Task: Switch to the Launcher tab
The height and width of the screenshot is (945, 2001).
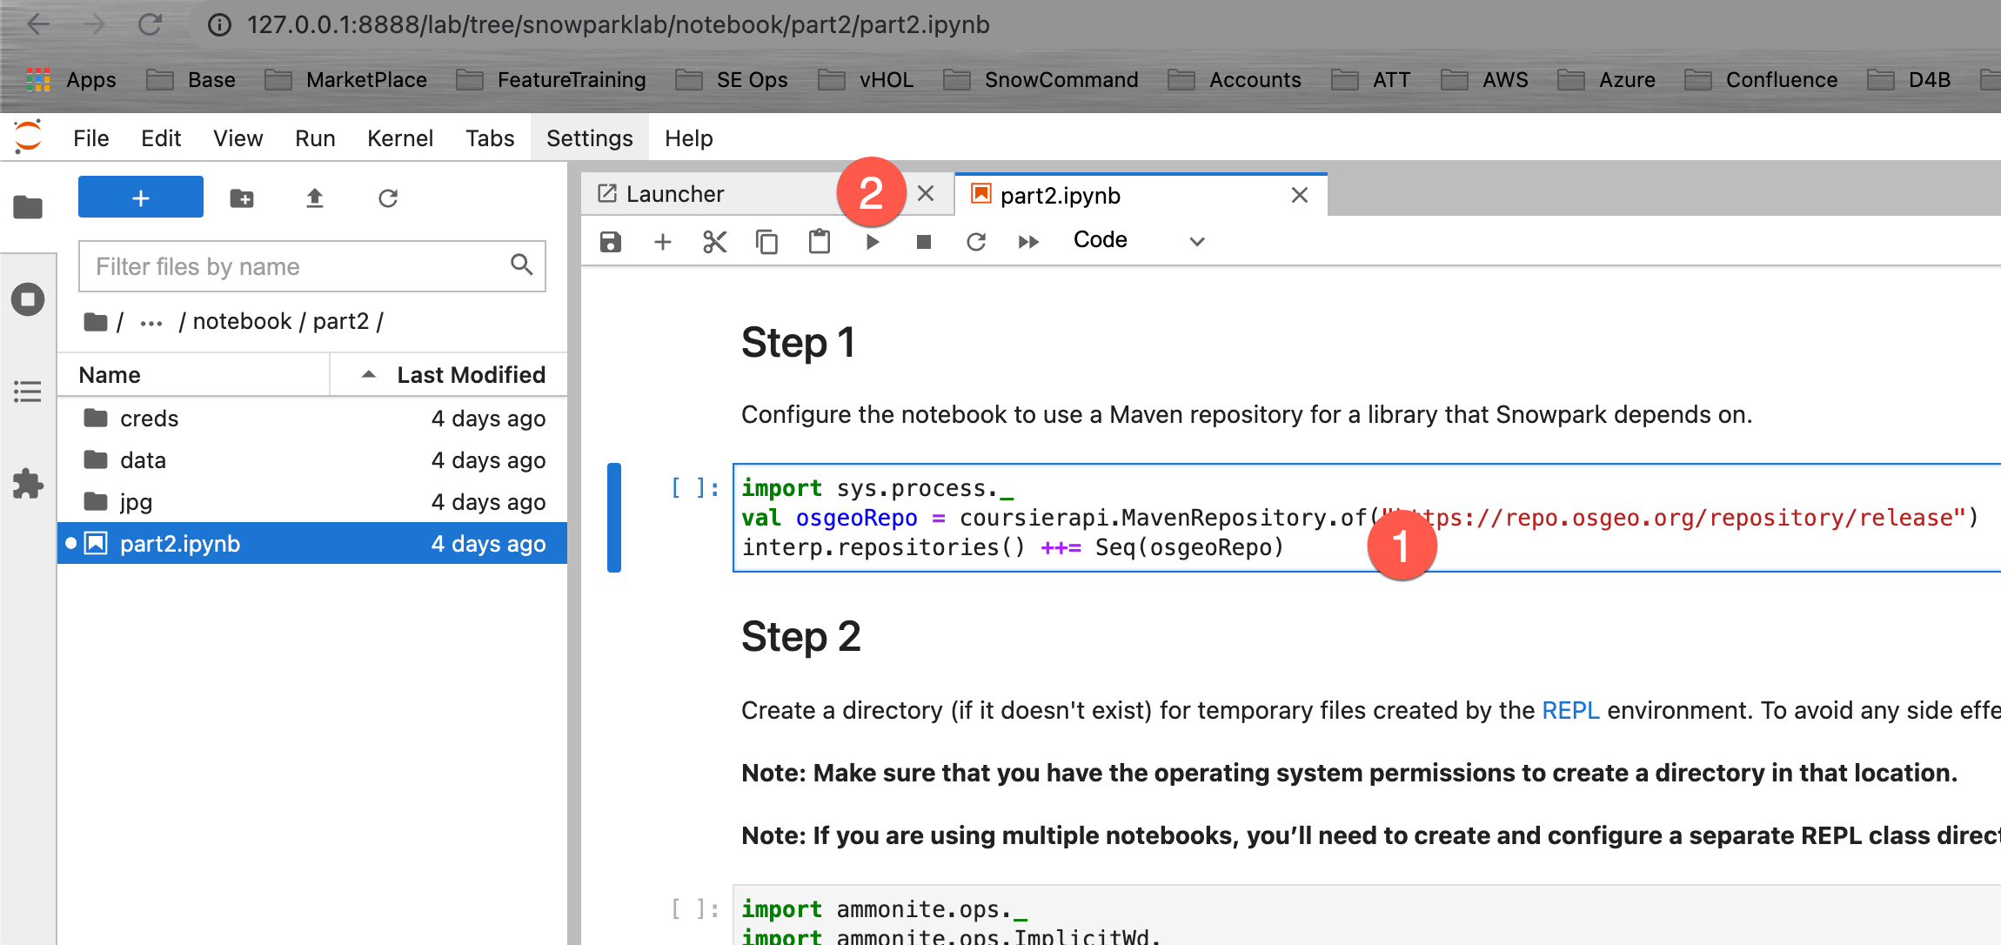Action: (x=675, y=194)
